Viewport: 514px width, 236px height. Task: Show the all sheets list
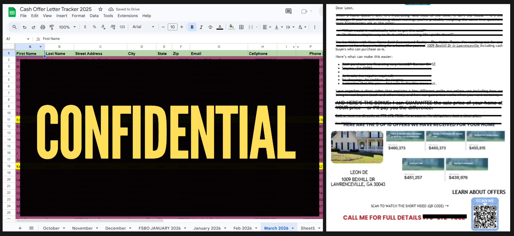(x=31, y=228)
